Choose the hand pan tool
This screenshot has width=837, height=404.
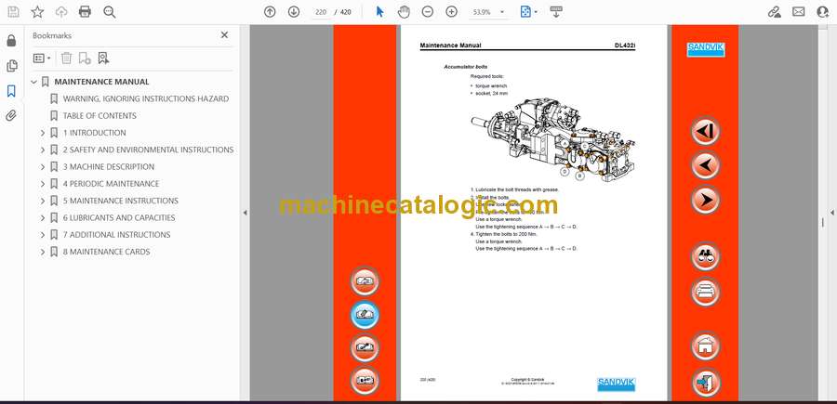tap(404, 12)
